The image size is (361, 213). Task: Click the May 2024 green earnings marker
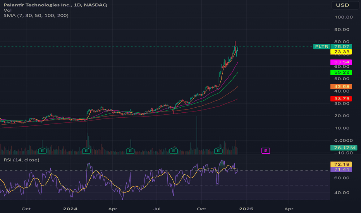click(130, 151)
